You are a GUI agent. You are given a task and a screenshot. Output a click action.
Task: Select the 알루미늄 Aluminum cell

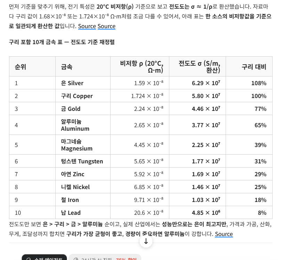pos(75,125)
